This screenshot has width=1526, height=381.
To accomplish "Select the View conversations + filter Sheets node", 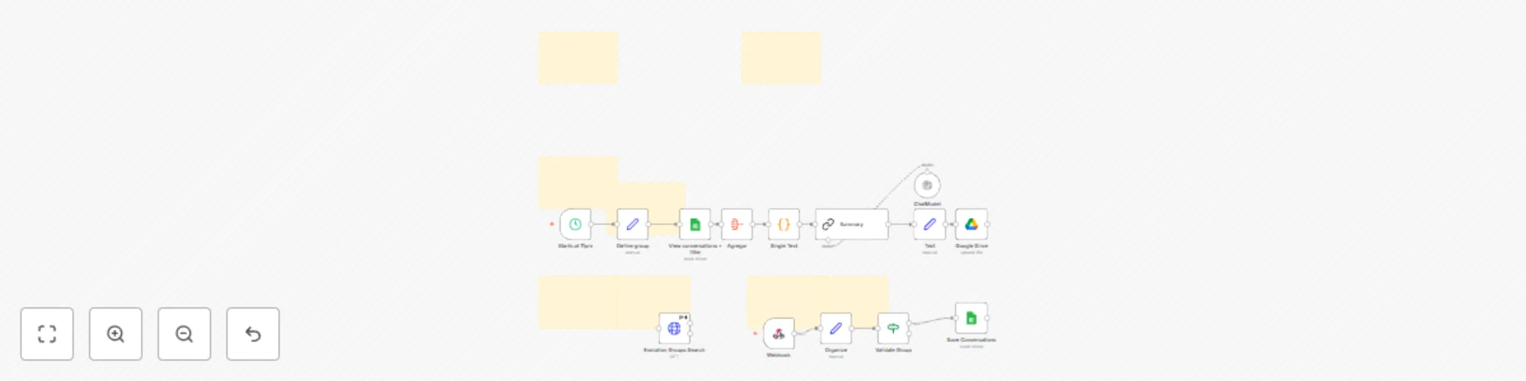I will [x=695, y=224].
